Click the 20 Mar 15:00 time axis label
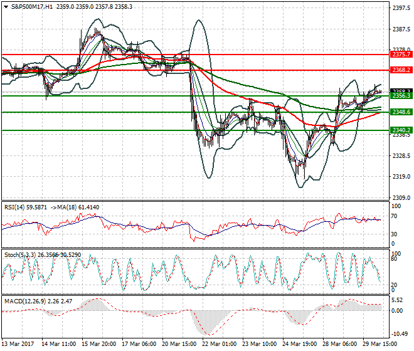414x351 pixels. [179, 344]
